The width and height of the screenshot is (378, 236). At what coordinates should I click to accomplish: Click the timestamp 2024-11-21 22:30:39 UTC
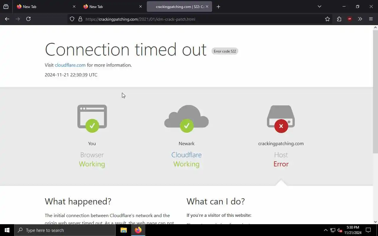(x=71, y=75)
